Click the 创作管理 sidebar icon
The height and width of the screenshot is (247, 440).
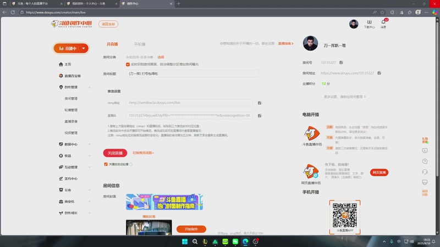point(61,87)
